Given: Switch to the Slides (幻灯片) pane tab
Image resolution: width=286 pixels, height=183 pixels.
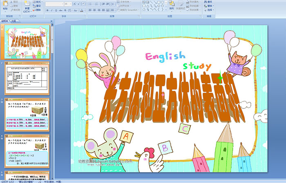Looking at the screenshot, I should [5, 21].
